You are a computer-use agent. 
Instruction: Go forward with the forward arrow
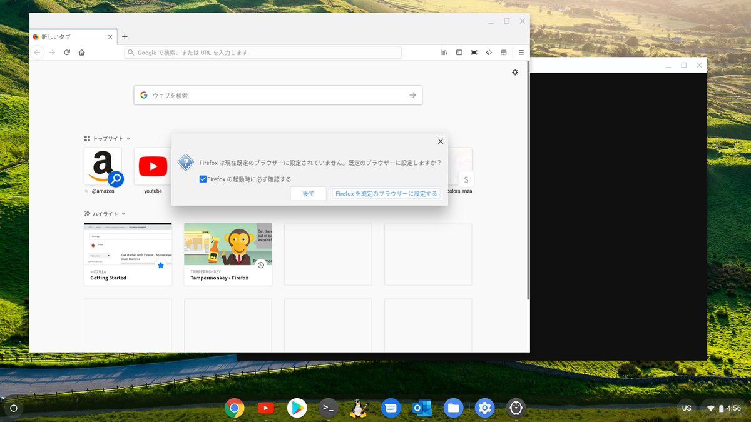click(52, 53)
